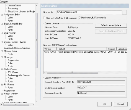Dismiss the dialog with Cancel
This screenshot has width=131, height=110.
120,104
